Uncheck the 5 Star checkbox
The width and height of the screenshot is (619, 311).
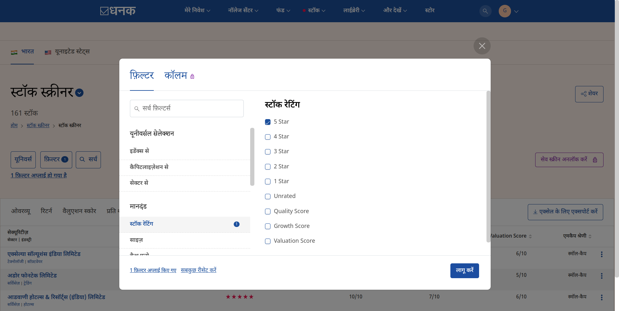click(268, 122)
